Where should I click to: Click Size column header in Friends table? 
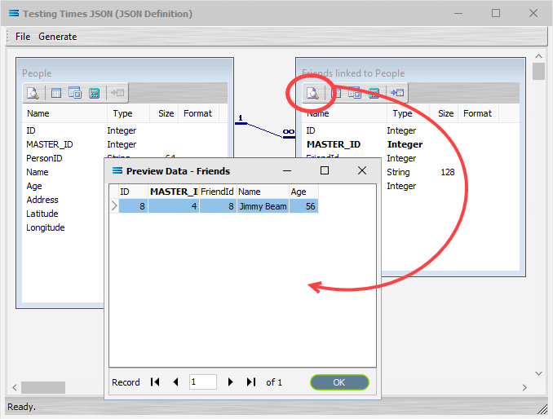point(444,113)
